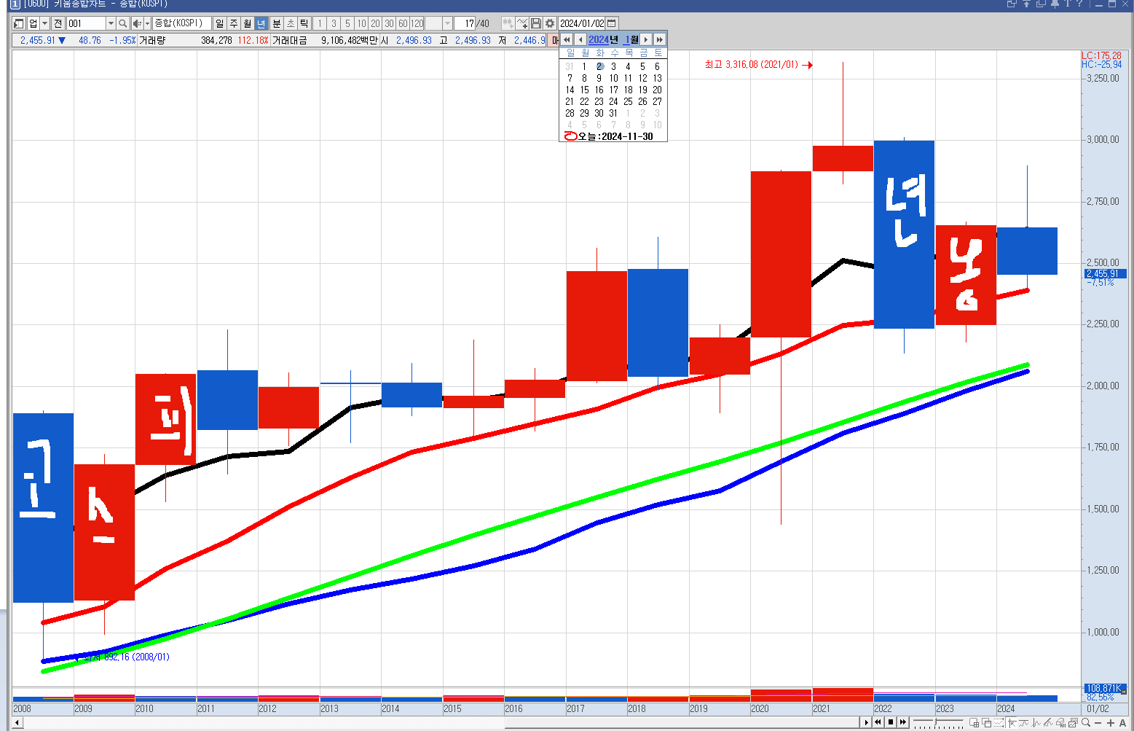The height and width of the screenshot is (731, 1134).
Task: Click the bottom-right magnifier zoom icon
Action: click(x=1086, y=722)
